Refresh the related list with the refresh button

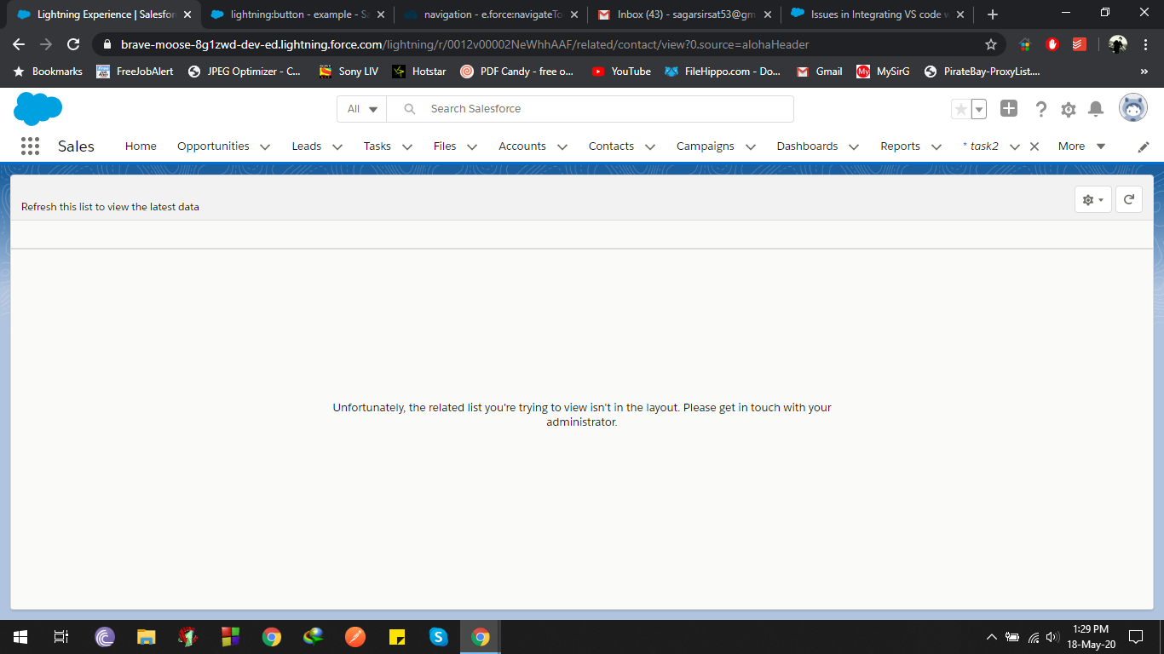[1129, 199]
